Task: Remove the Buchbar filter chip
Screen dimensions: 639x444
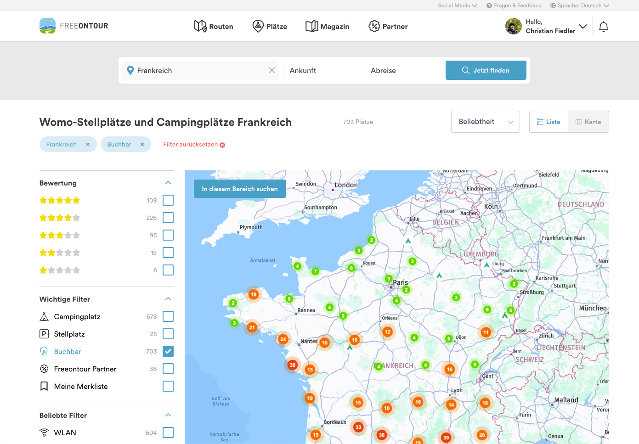Action: point(142,144)
